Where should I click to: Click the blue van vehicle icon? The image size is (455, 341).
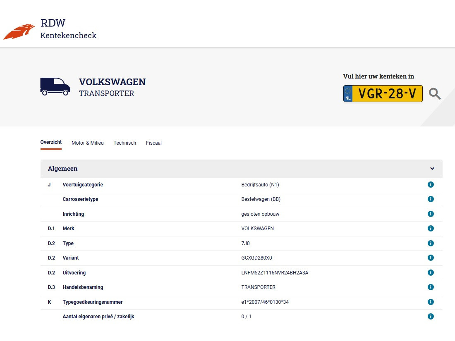[x=55, y=86]
